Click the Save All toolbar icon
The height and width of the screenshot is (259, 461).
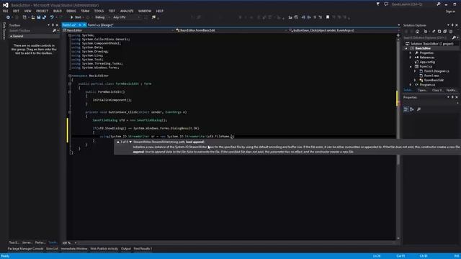(x=45, y=17)
